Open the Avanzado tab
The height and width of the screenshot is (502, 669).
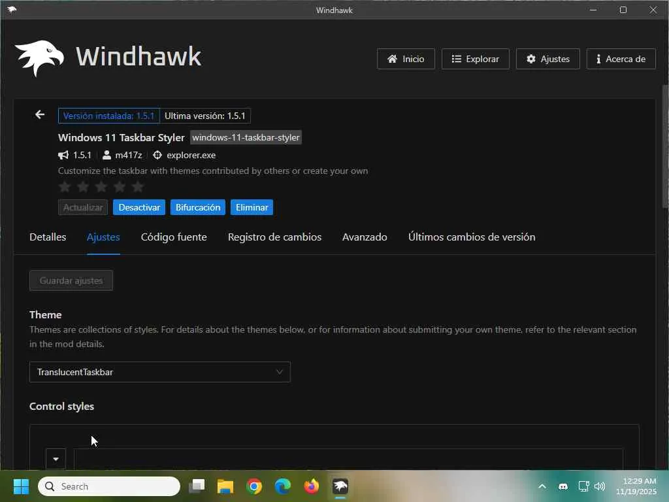click(x=365, y=237)
